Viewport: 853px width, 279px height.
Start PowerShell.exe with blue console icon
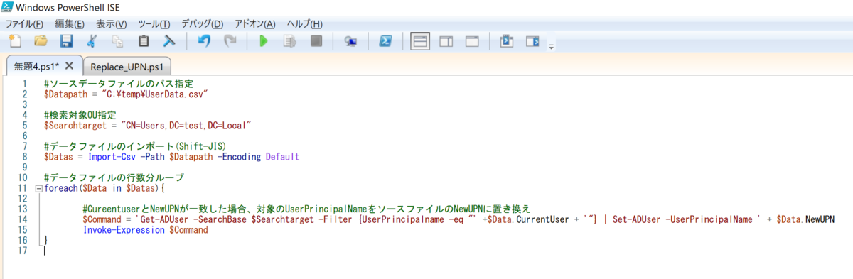[385, 41]
